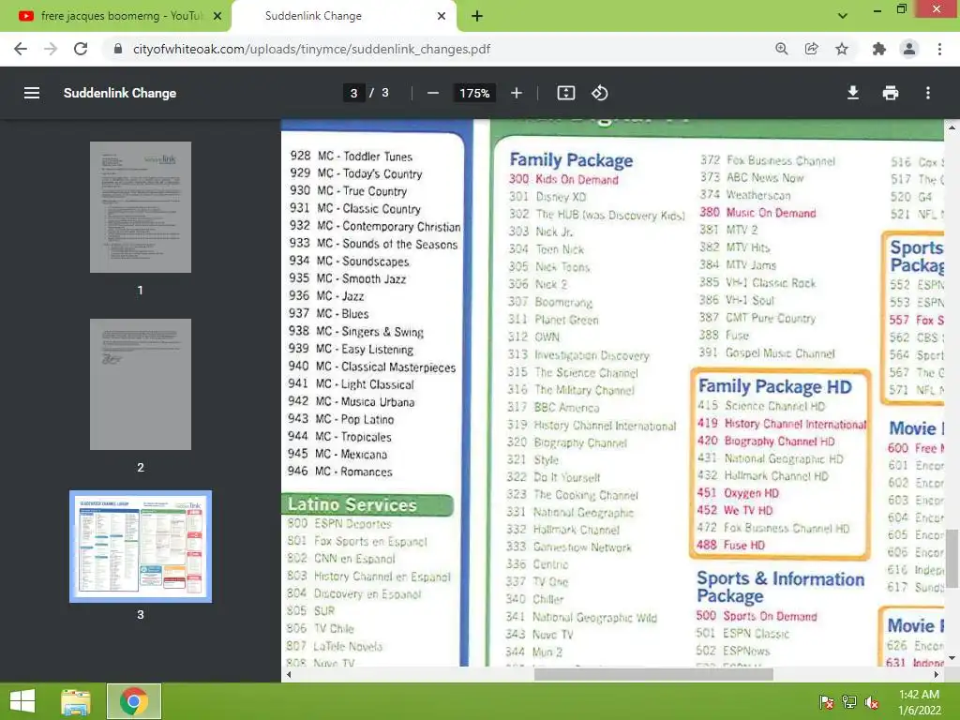This screenshot has width=960, height=720.
Task: Open the network tray icon
Action: coord(849,702)
